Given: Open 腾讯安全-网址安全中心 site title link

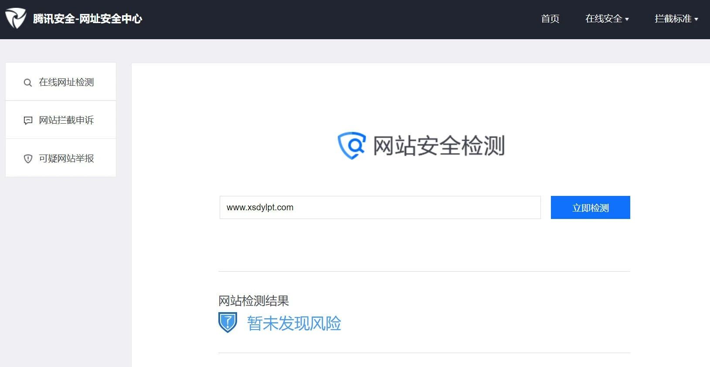Looking at the screenshot, I should 88,19.
